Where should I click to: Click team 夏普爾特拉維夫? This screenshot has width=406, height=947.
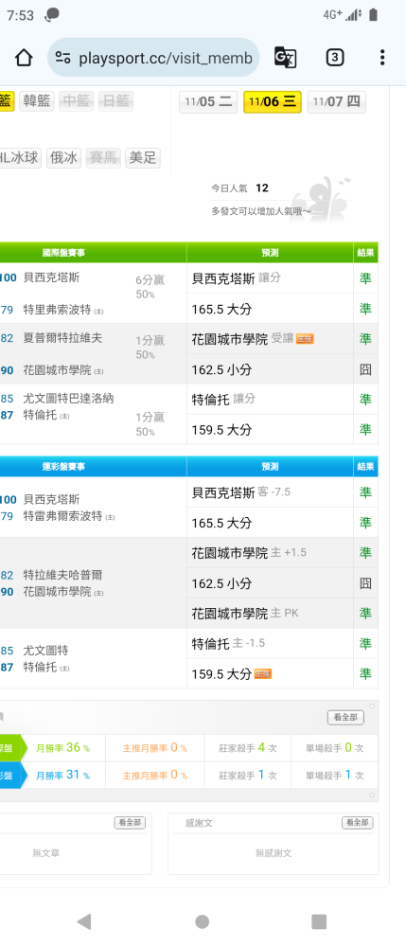pyautogui.click(x=62, y=338)
